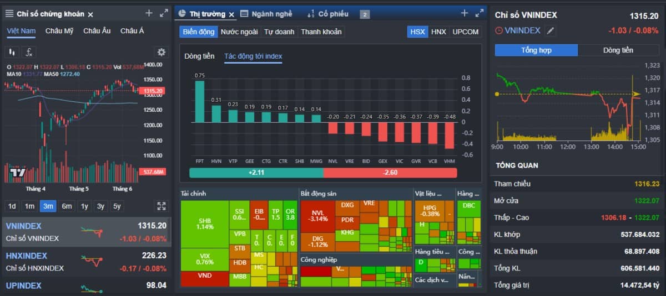Edit the VNINDEX symbol with pencil icon
666x296 pixels.
pos(550,30)
